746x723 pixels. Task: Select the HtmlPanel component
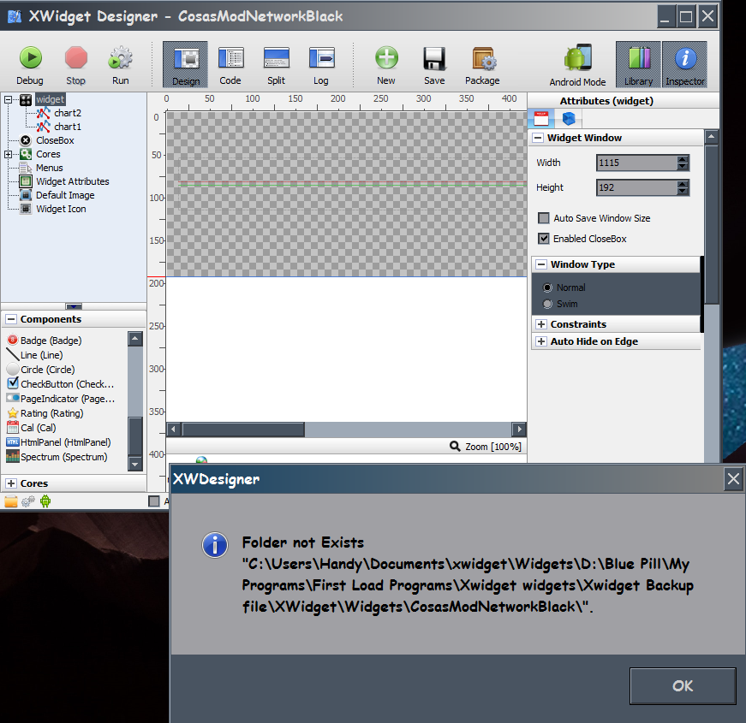click(x=59, y=442)
